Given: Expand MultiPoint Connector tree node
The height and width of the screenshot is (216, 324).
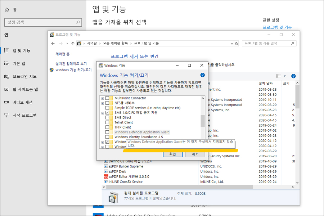Looking at the screenshot, I should 103,99.
